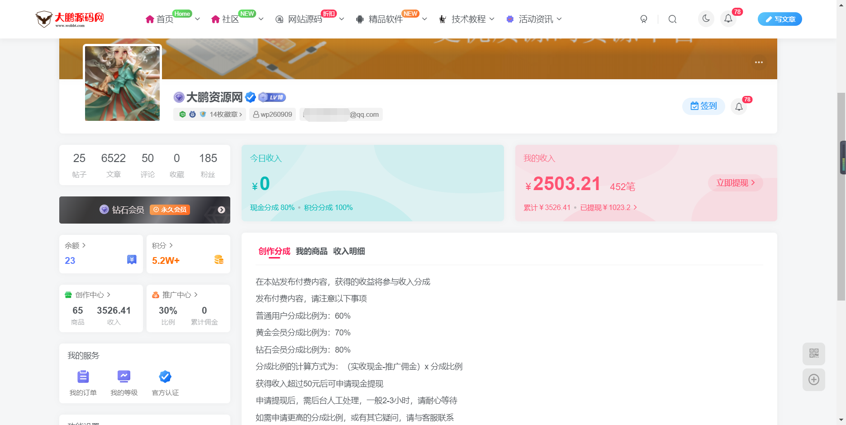The image size is (846, 425).
Task: Click the 签到 check-in button
Action: click(703, 105)
